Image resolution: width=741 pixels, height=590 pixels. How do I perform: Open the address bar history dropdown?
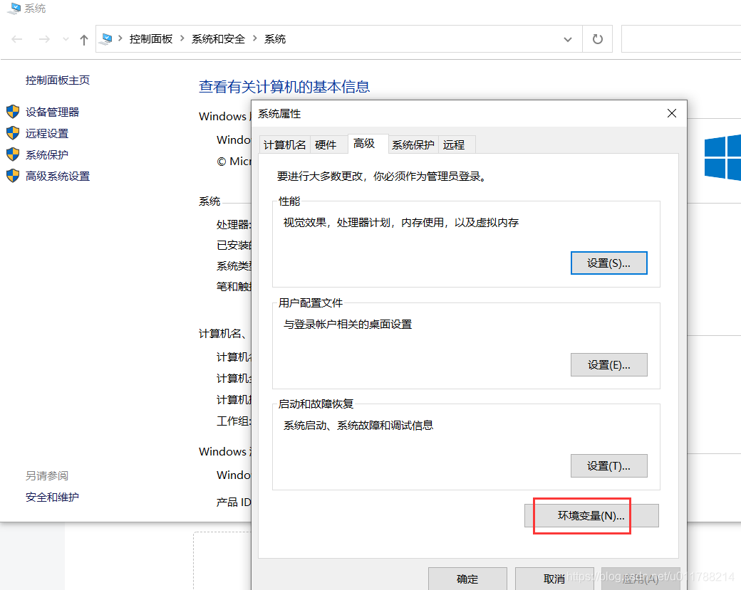(568, 38)
